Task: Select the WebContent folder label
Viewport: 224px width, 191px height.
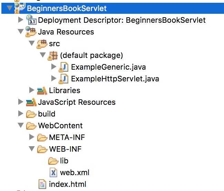Action: coord(60,125)
